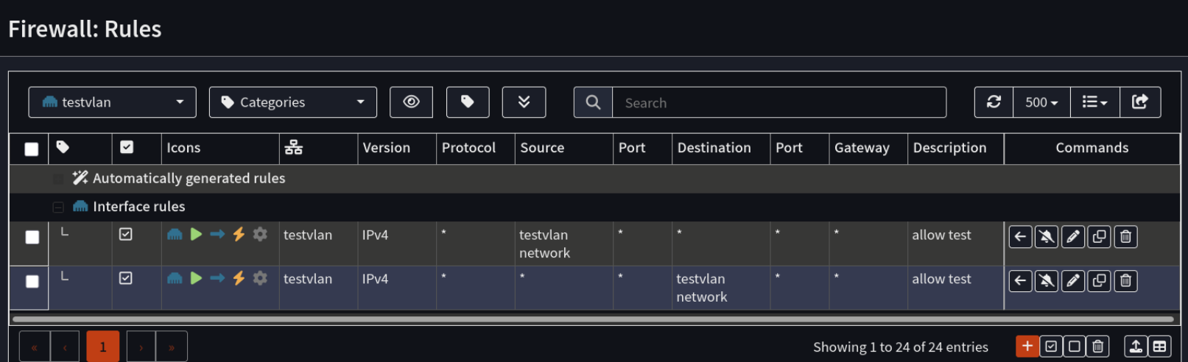Viewport: 1188px width, 362px height.
Task: Edit the first allow test rule
Action: click(1073, 237)
